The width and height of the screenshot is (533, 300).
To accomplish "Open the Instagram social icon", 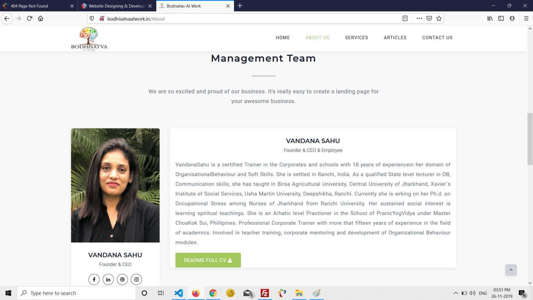I will pyautogui.click(x=136, y=279).
